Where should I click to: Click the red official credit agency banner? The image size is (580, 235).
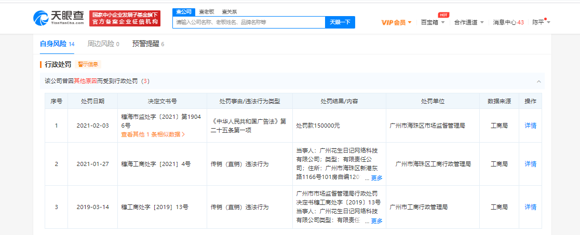pyautogui.click(x=125, y=18)
